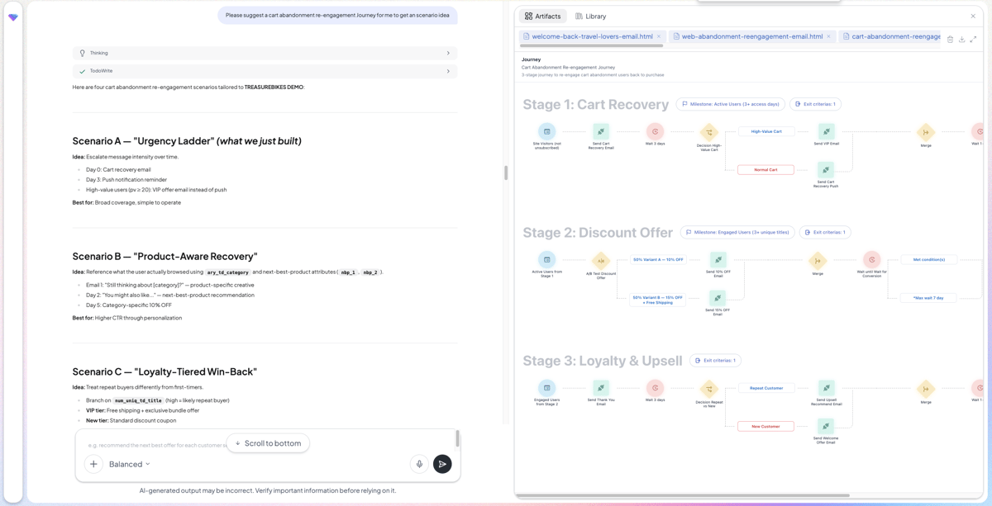The width and height of the screenshot is (992, 506).
Task: Click the file tabs horizontal scrollbar
Action: 590,46
